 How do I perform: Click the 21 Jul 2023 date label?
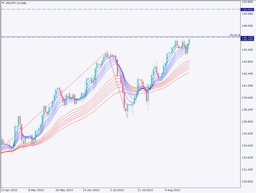point(145,190)
